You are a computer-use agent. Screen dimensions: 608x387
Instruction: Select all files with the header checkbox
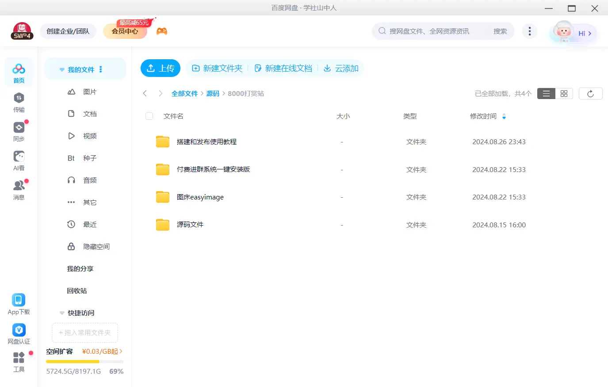(149, 116)
